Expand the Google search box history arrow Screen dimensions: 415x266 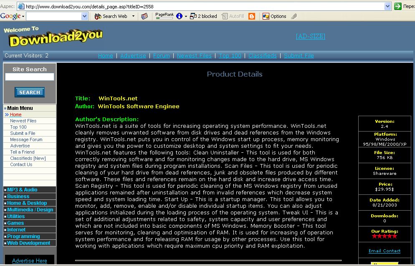click(84, 16)
